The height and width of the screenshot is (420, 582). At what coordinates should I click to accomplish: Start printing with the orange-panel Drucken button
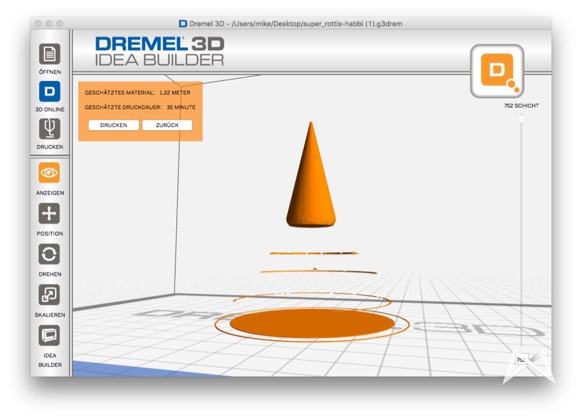[114, 125]
